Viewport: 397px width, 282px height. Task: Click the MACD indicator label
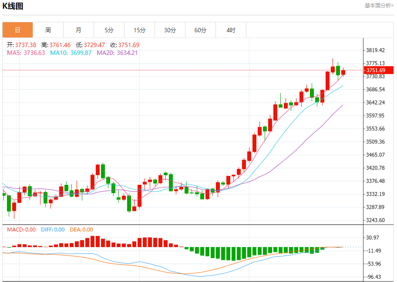[21, 230]
